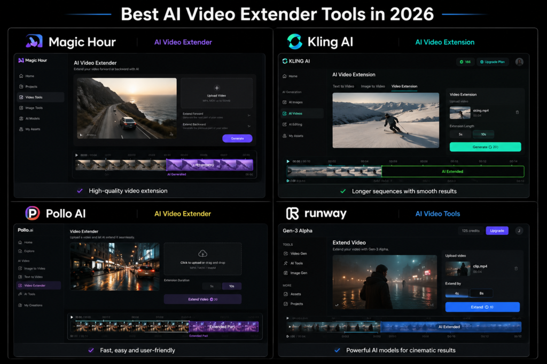547x364 pixels.
Task: Click the Extended Part segment in Pollo timeline
Action: [x=224, y=327]
